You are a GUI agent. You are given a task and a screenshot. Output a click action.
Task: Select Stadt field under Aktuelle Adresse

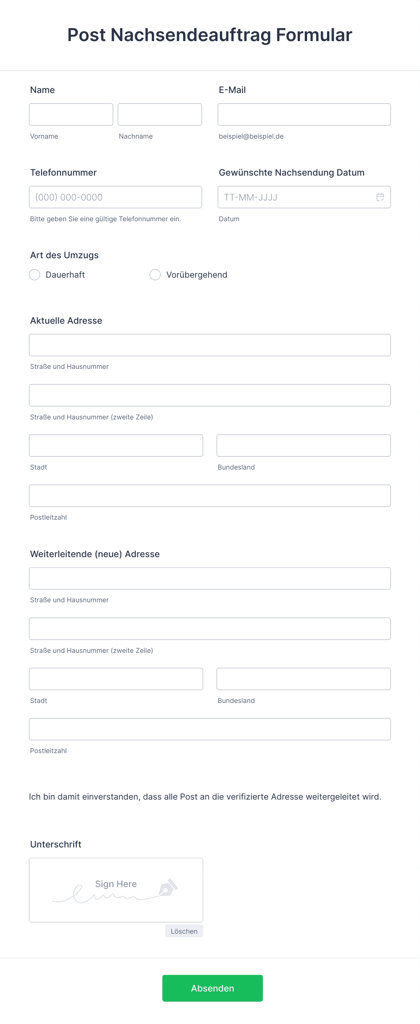click(116, 446)
